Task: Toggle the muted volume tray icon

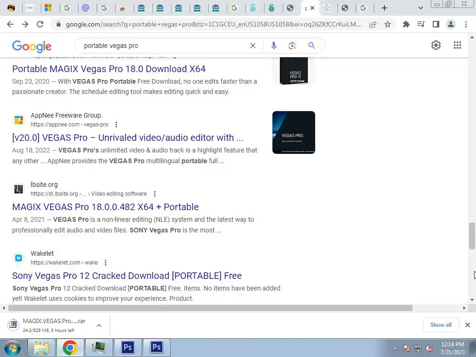Action: pyautogui.click(x=429, y=348)
